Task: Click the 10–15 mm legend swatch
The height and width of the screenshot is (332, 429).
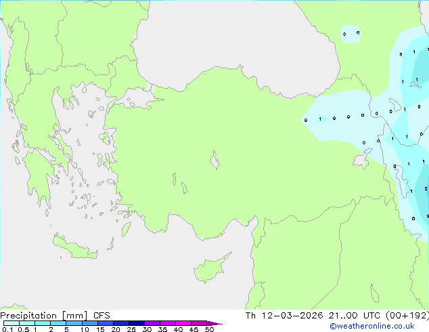Action: (x=89, y=323)
